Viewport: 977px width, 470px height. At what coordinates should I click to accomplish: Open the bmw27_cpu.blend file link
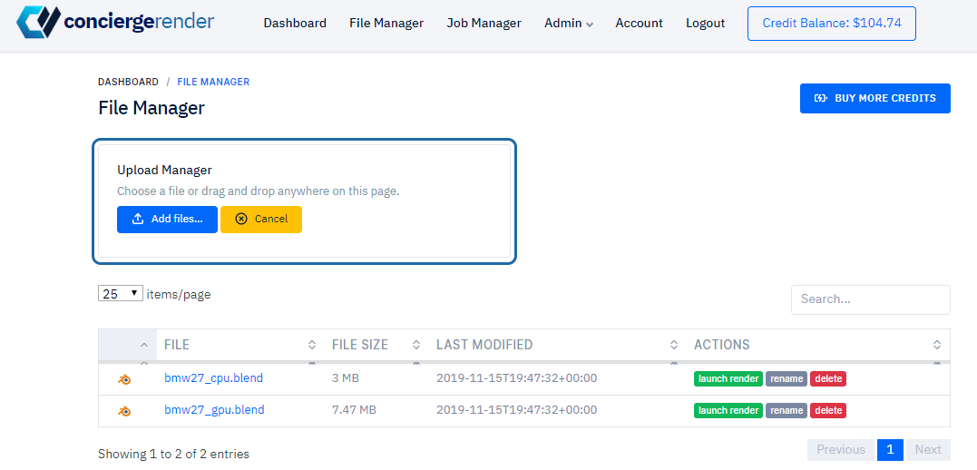click(x=214, y=377)
